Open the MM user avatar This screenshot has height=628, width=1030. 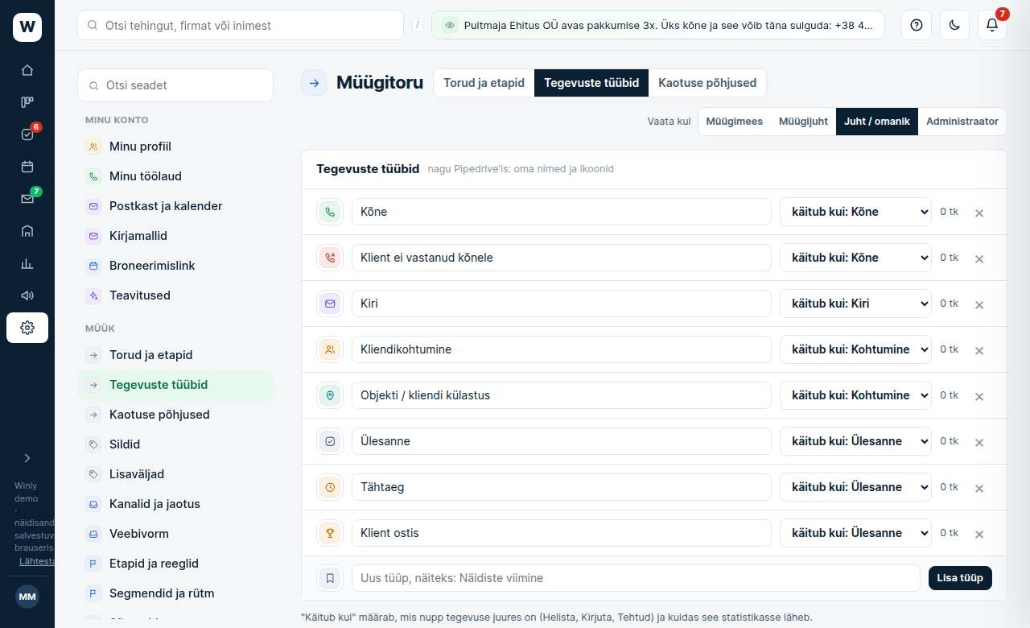[27, 597]
